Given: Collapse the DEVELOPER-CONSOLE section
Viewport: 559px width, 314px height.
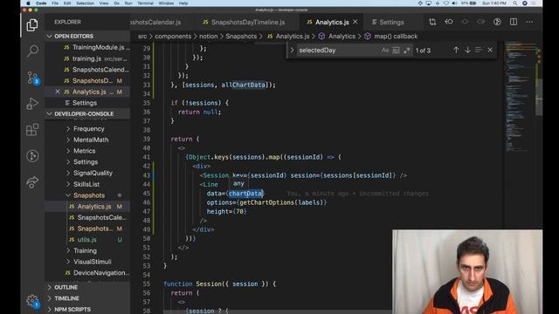Looking at the screenshot, I should 49,114.
